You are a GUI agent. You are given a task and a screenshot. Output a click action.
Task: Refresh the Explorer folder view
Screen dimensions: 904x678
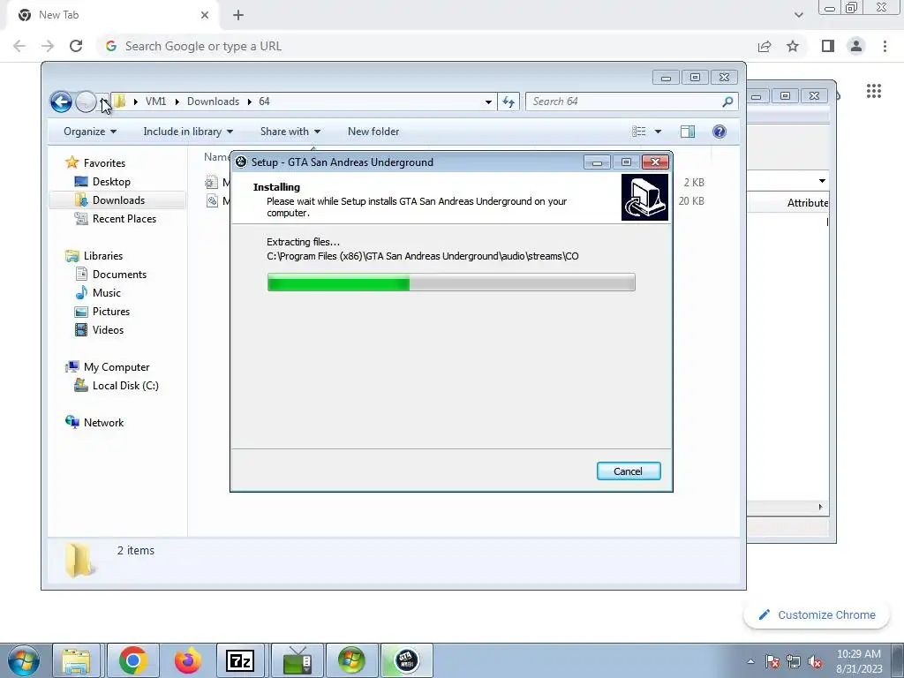[x=508, y=102]
